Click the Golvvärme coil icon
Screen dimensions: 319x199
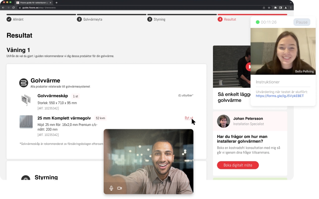pos(24,83)
